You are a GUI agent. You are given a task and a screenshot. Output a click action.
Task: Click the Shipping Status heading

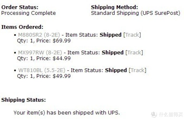pos(24,100)
